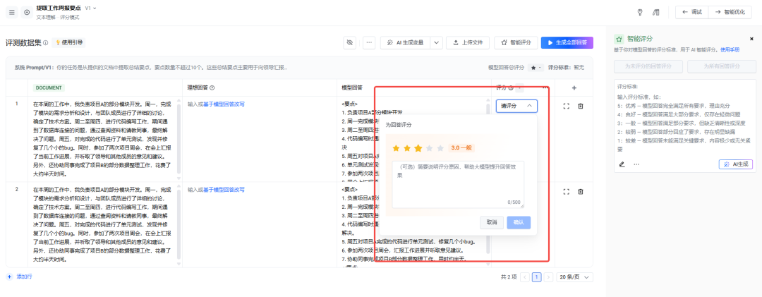Open the 评分 column more-options dots
This screenshot has width=762, height=297.
[545, 88]
